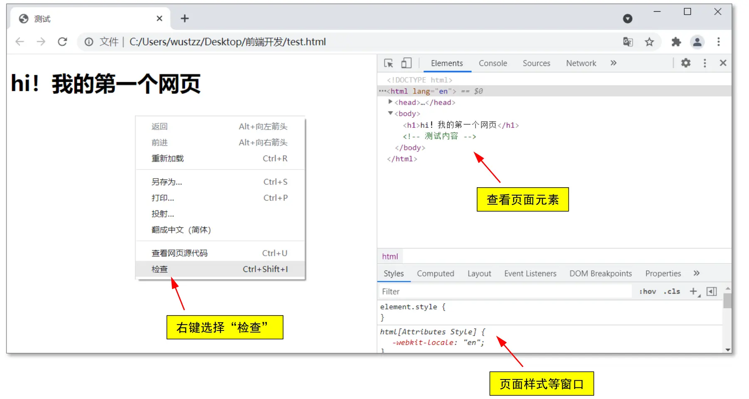
Task: Show more DevTools tabs chevron
Action: coord(613,63)
